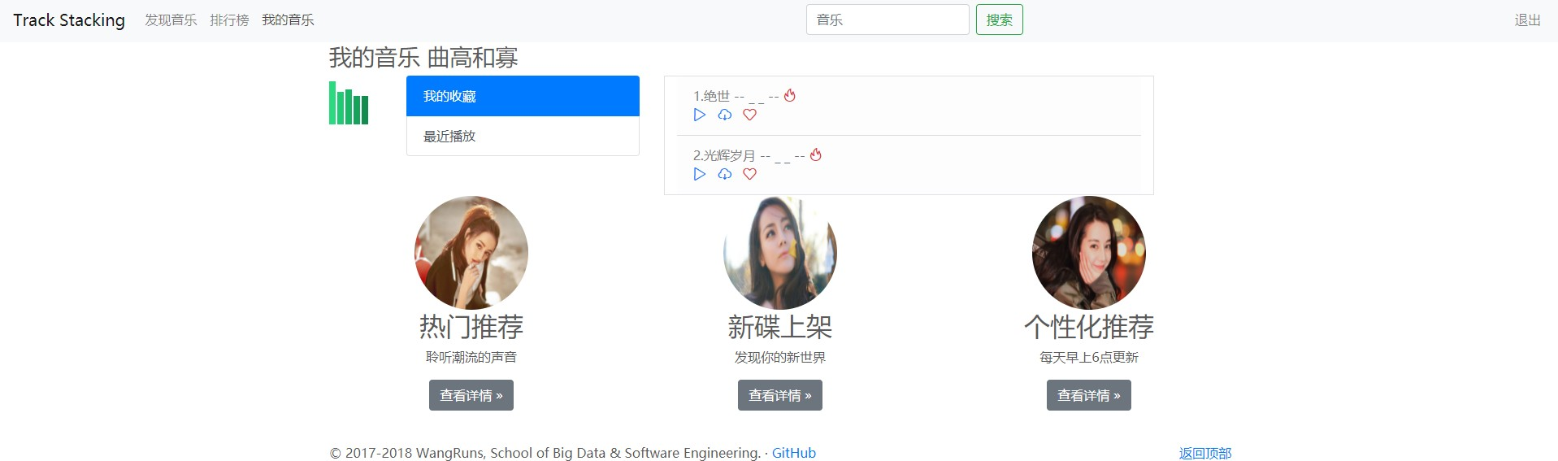Download the song 1.绝世 via cloud icon

pos(725,115)
